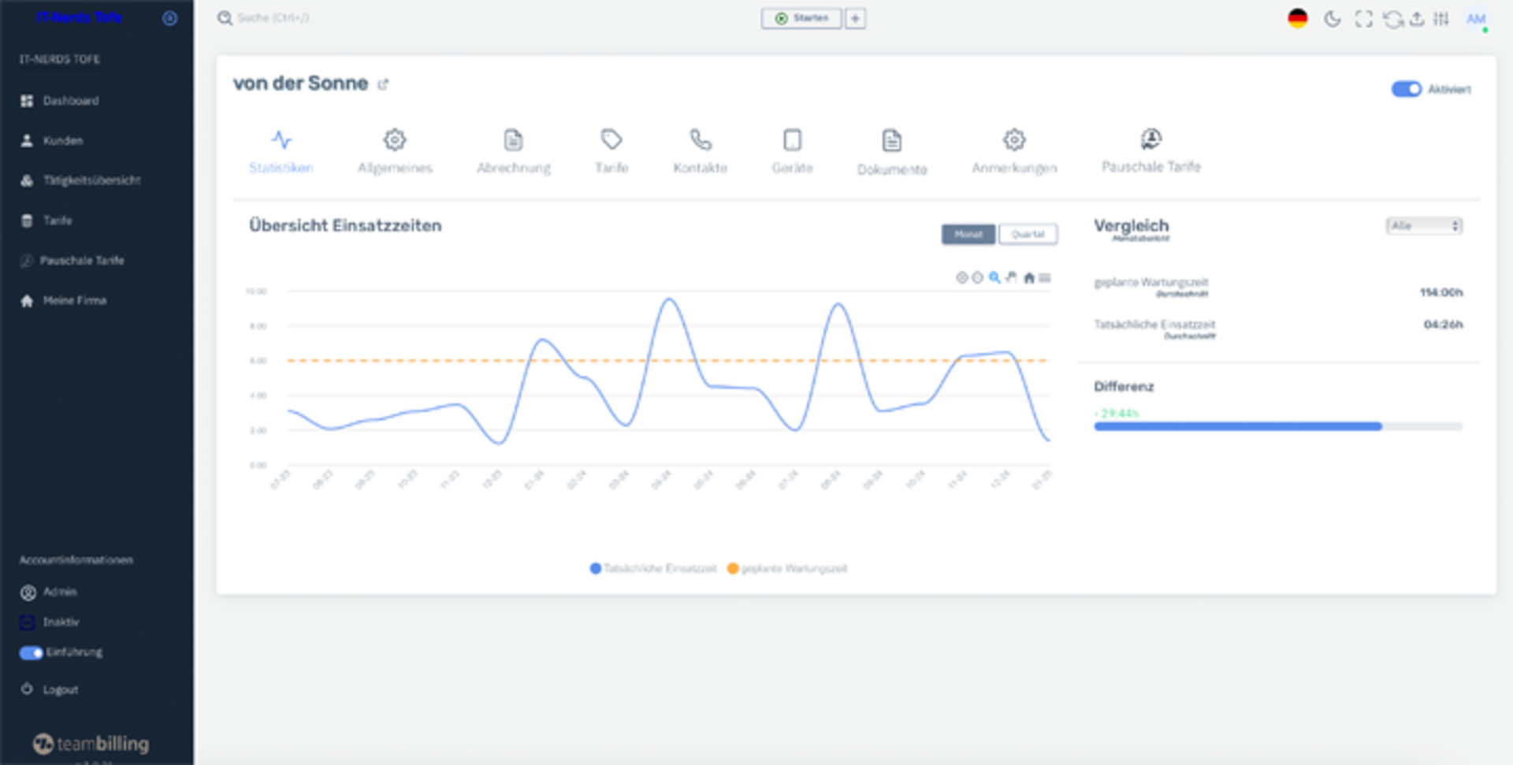Viewport: 1513px width, 765px height.
Task: Toggle Tatsächliche Einsatzzeit series in the chart legend
Action: pyautogui.click(x=653, y=568)
